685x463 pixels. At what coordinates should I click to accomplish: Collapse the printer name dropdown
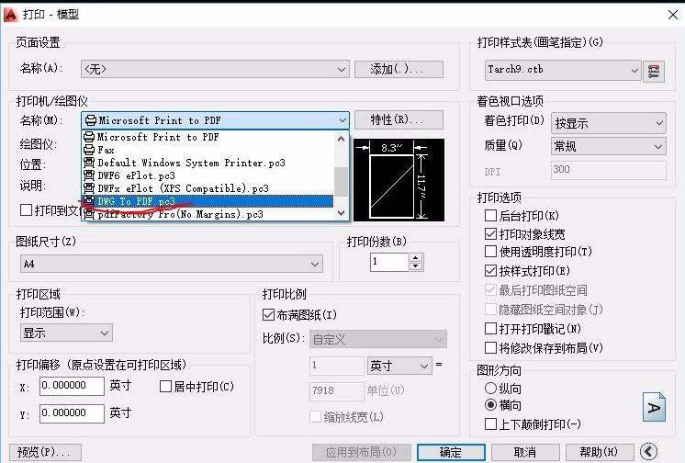point(215,119)
